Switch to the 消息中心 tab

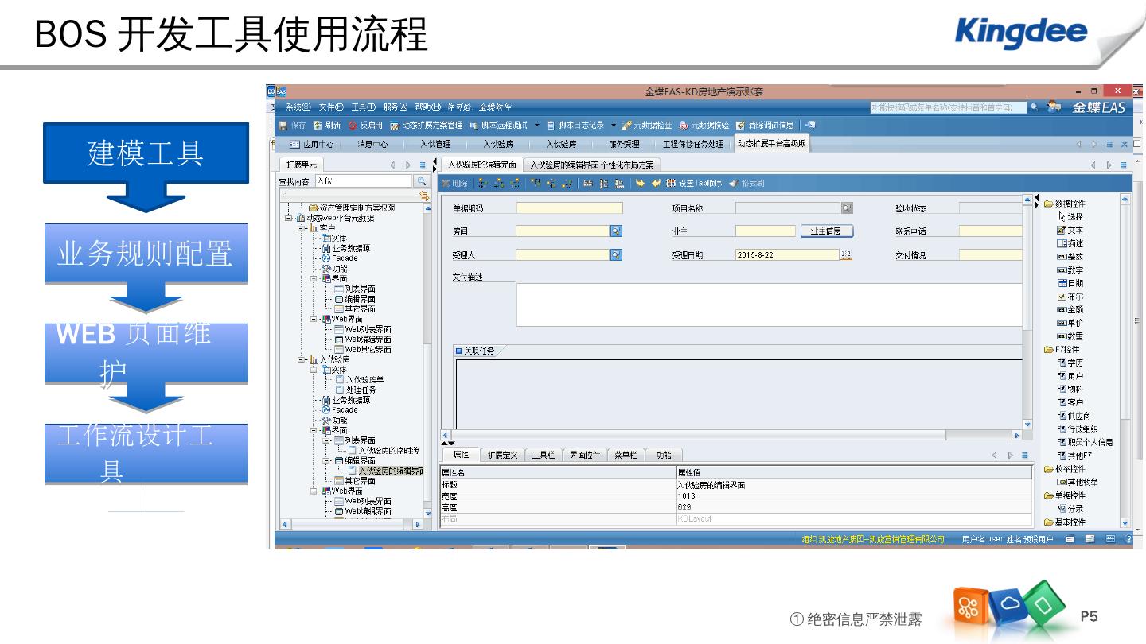372,145
